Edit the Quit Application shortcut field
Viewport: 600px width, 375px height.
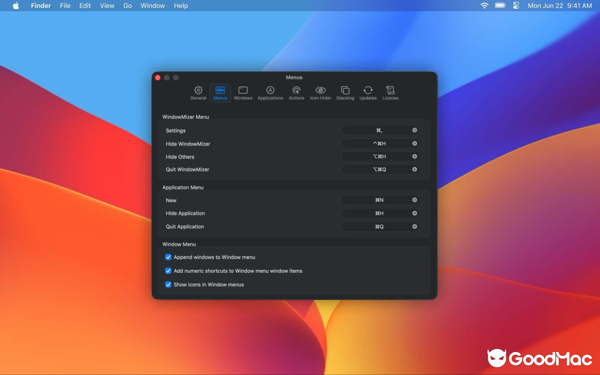(x=380, y=226)
